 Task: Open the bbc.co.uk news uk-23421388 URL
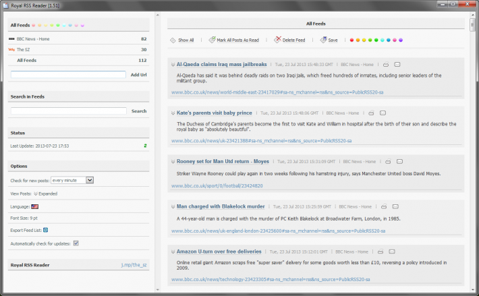pyautogui.click(x=261, y=141)
